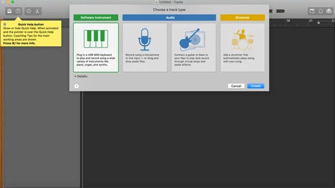Viewport: 335px width, 188px height.
Task: Select the Software Instrument keyboard card
Action: (96, 48)
